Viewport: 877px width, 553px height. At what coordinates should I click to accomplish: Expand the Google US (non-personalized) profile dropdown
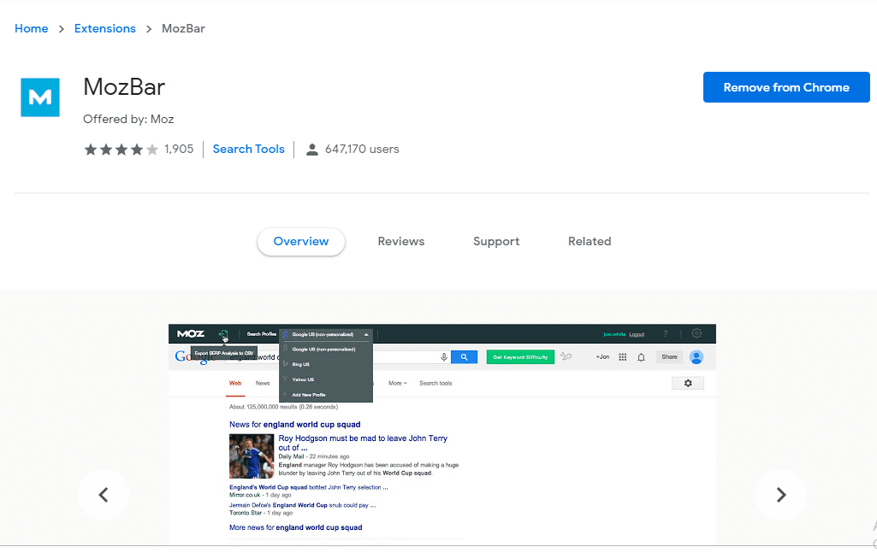pos(326,334)
